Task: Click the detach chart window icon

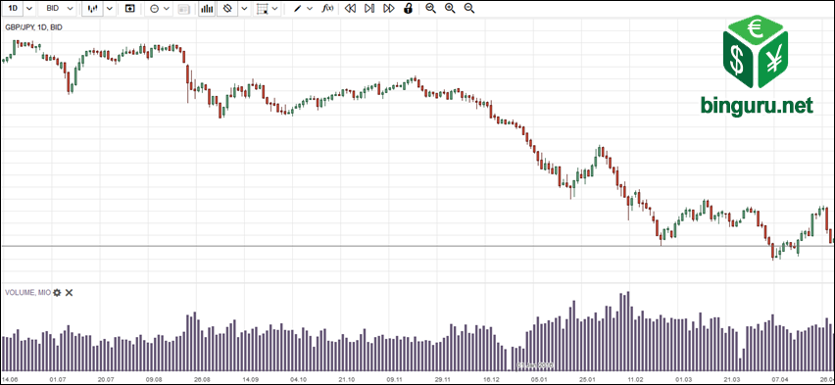Action: 129,9
